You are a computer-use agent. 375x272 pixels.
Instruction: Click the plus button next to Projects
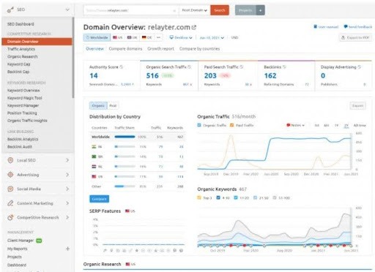tap(261, 10)
